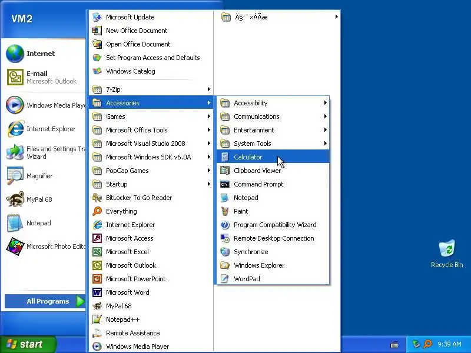471x353 pixels.
Task: Click Microsoft Outlook icon in All Programs
Action: (97, 265)
